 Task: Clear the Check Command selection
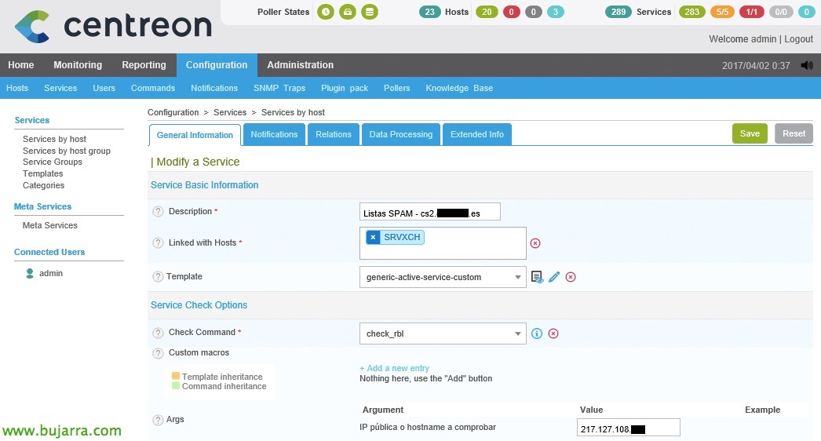(553, 333)
